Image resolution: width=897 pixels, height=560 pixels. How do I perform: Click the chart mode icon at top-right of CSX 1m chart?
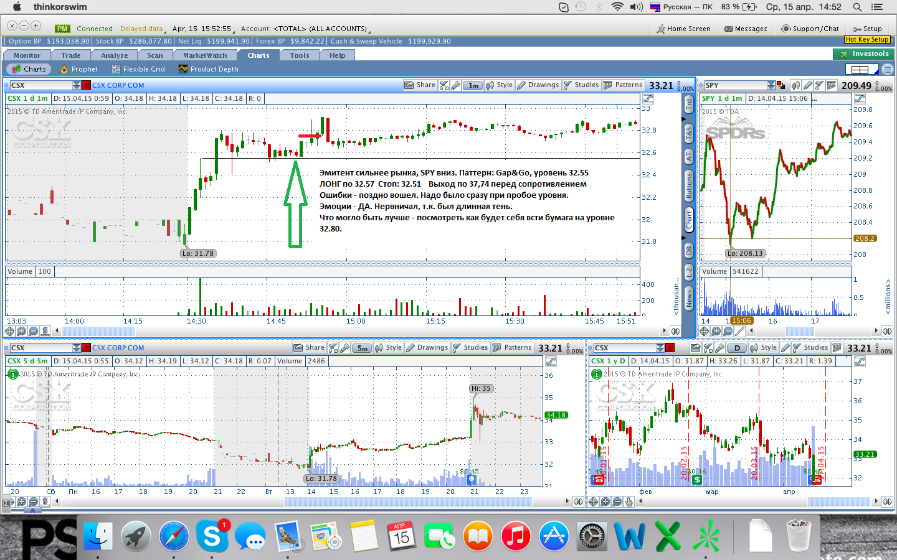tap(648, 99)
